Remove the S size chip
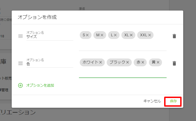The image size is (196, 121). pos(87,35)
